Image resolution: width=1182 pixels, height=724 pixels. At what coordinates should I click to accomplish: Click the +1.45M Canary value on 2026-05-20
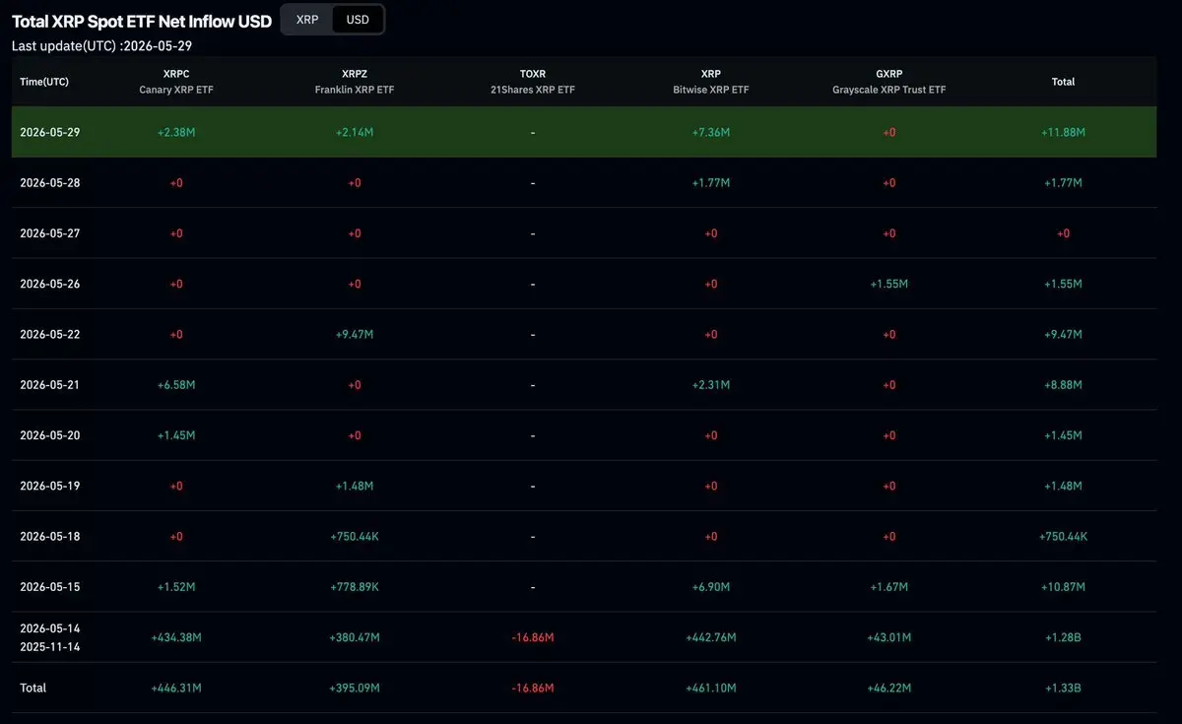176,435
